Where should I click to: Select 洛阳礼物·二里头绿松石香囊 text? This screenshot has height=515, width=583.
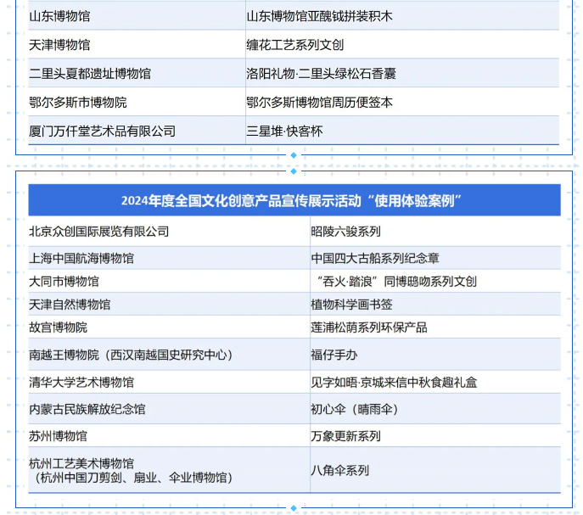321,74
